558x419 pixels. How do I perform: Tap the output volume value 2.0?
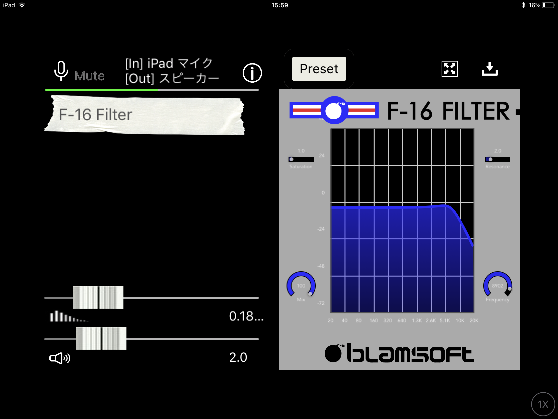click(238, 357)
